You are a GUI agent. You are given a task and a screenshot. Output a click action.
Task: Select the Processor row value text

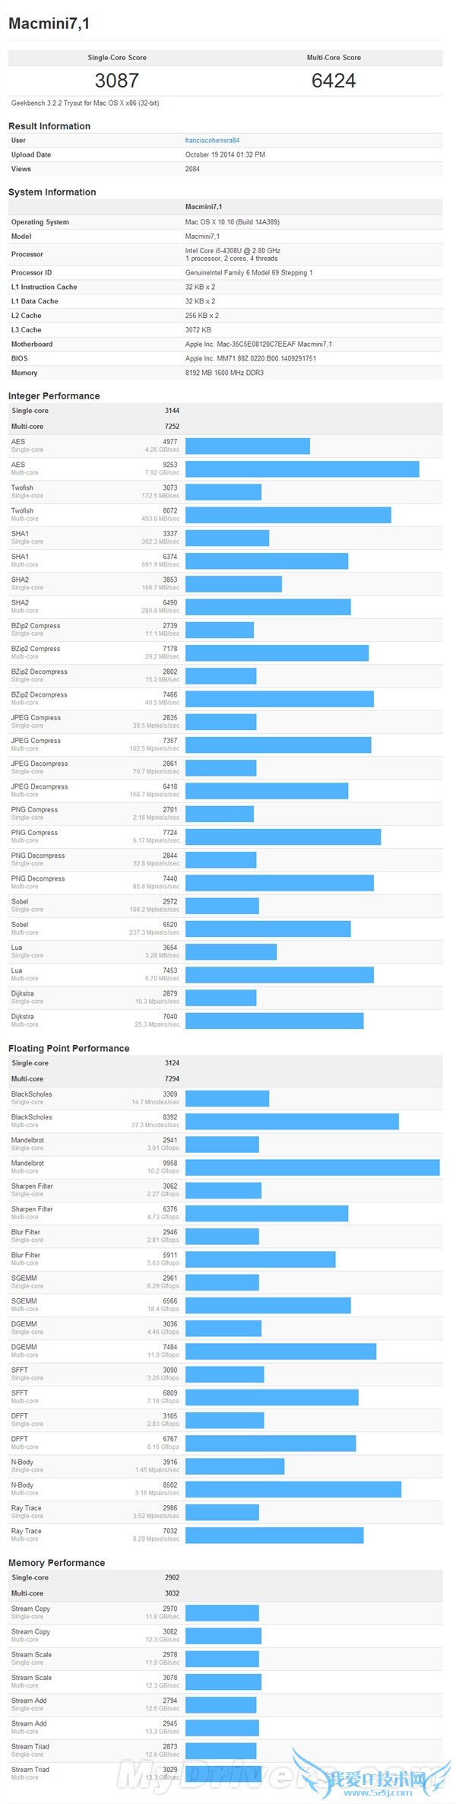click(233, 254)
